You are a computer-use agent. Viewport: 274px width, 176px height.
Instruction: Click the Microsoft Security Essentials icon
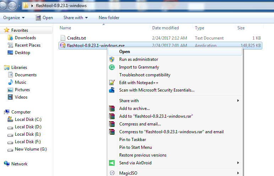(x=112, y=90)
